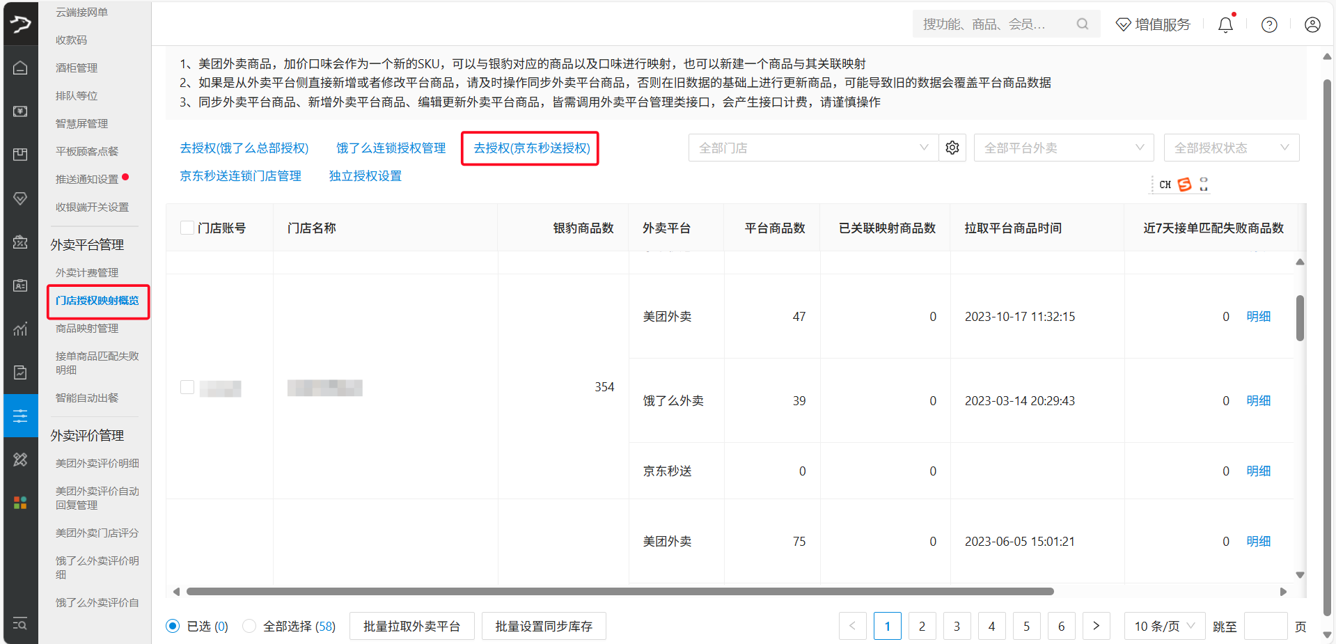Go to page 3
This screenshot has width=1336, height=644.
coord(957,627)
